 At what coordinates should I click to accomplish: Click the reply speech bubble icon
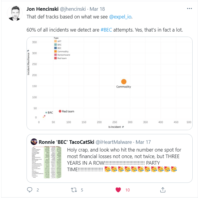click(x=30, y=190)
